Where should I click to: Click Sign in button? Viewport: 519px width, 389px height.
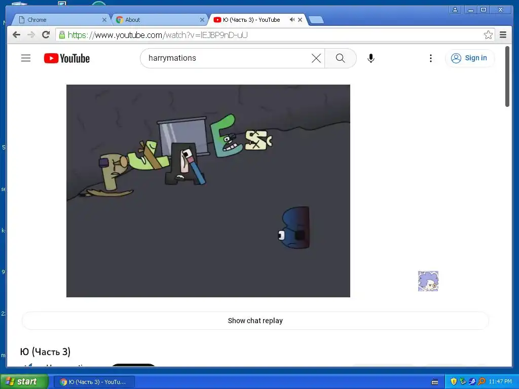(x=469, y=58)
